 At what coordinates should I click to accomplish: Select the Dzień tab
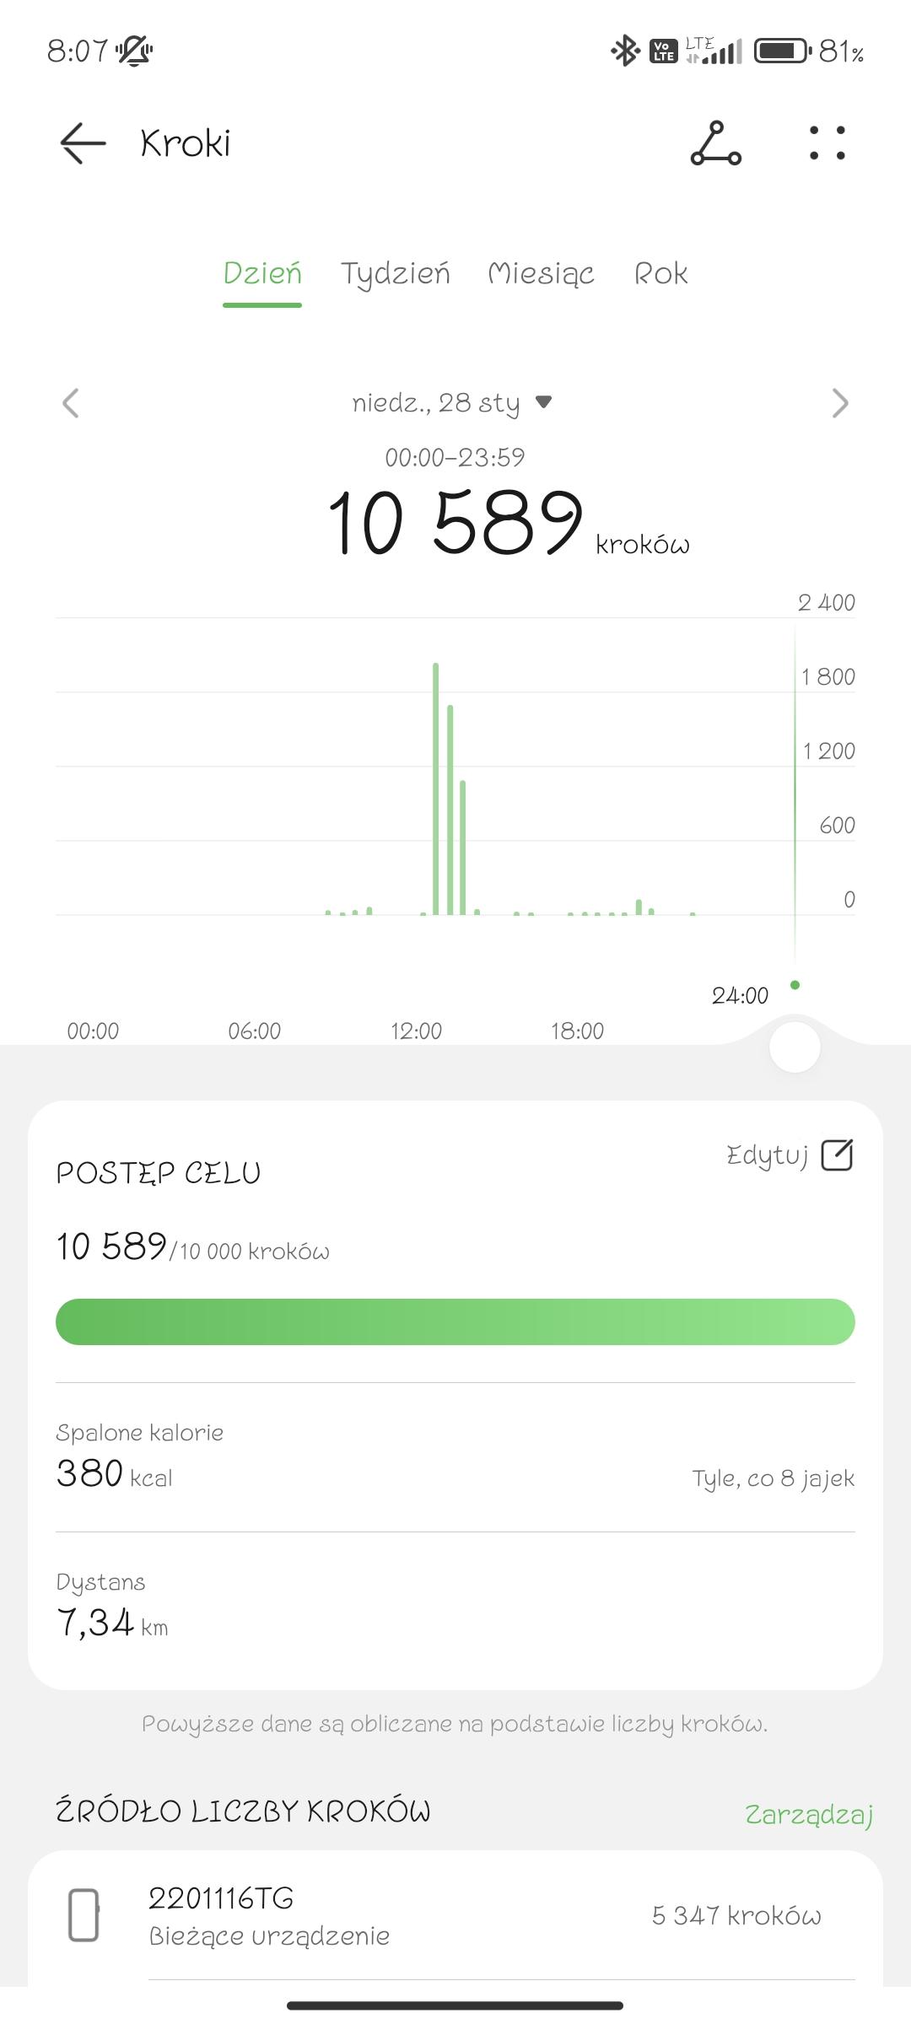(x=262, y=273)
